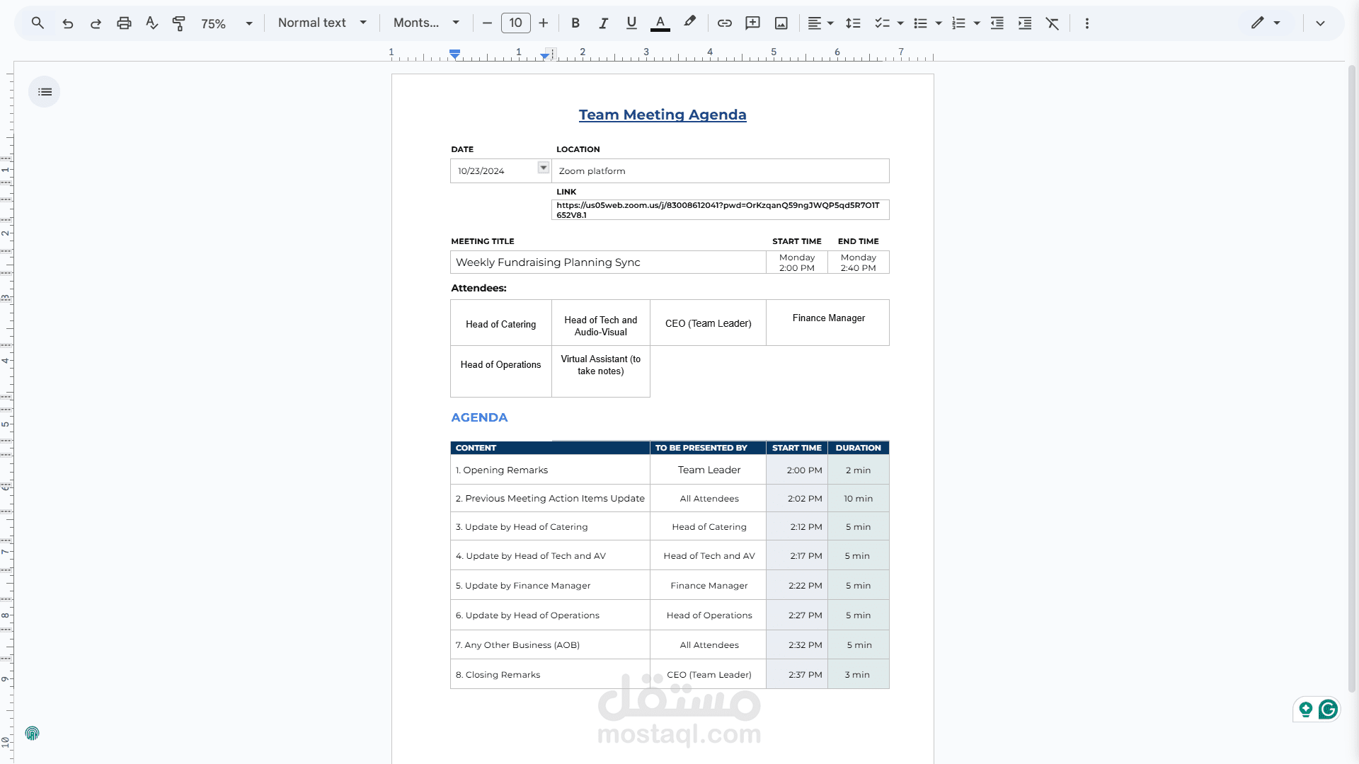Click the Zoom platform location field
1359x764 pixels.
click(720, 171)
